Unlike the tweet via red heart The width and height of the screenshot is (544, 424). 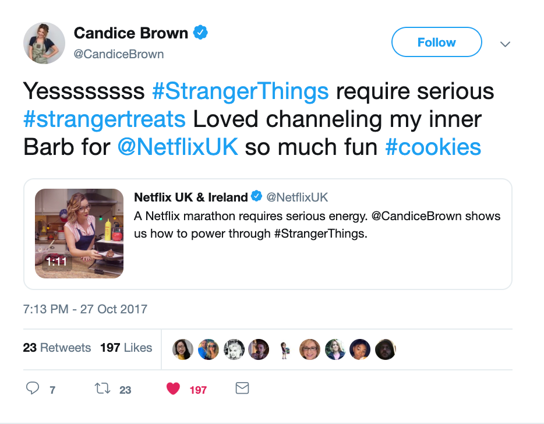pyautogui.click(x=173, y=388)
